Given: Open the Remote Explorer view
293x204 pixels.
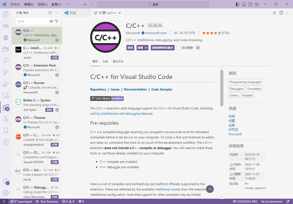Looking at the screenshot, I should (6, 96).
